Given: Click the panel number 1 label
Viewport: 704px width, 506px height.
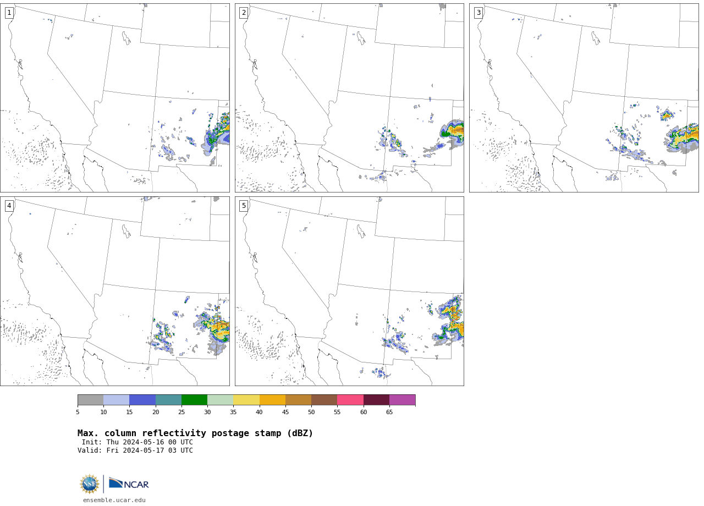Looking at the screenshot, I should 9,13.
